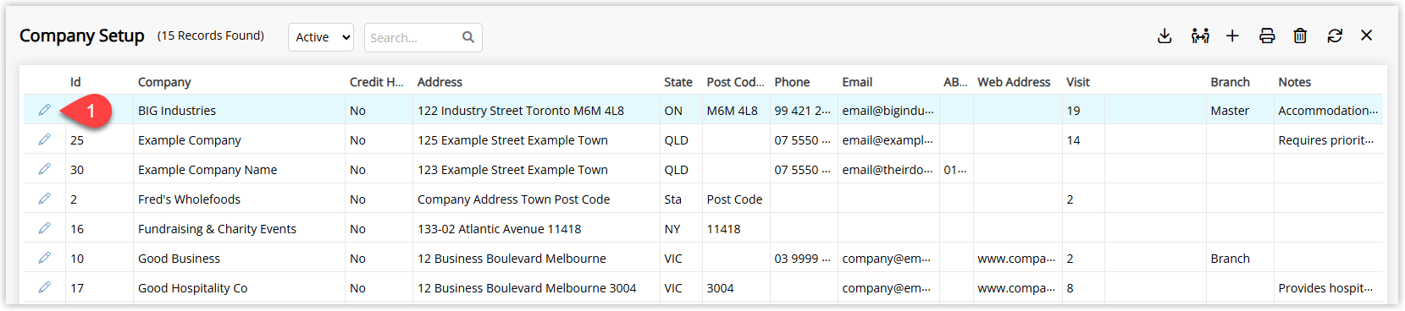This screenshot has height=311, width=1405.
Task: Click email@bigindu... email cell
Action: point(888,111)
